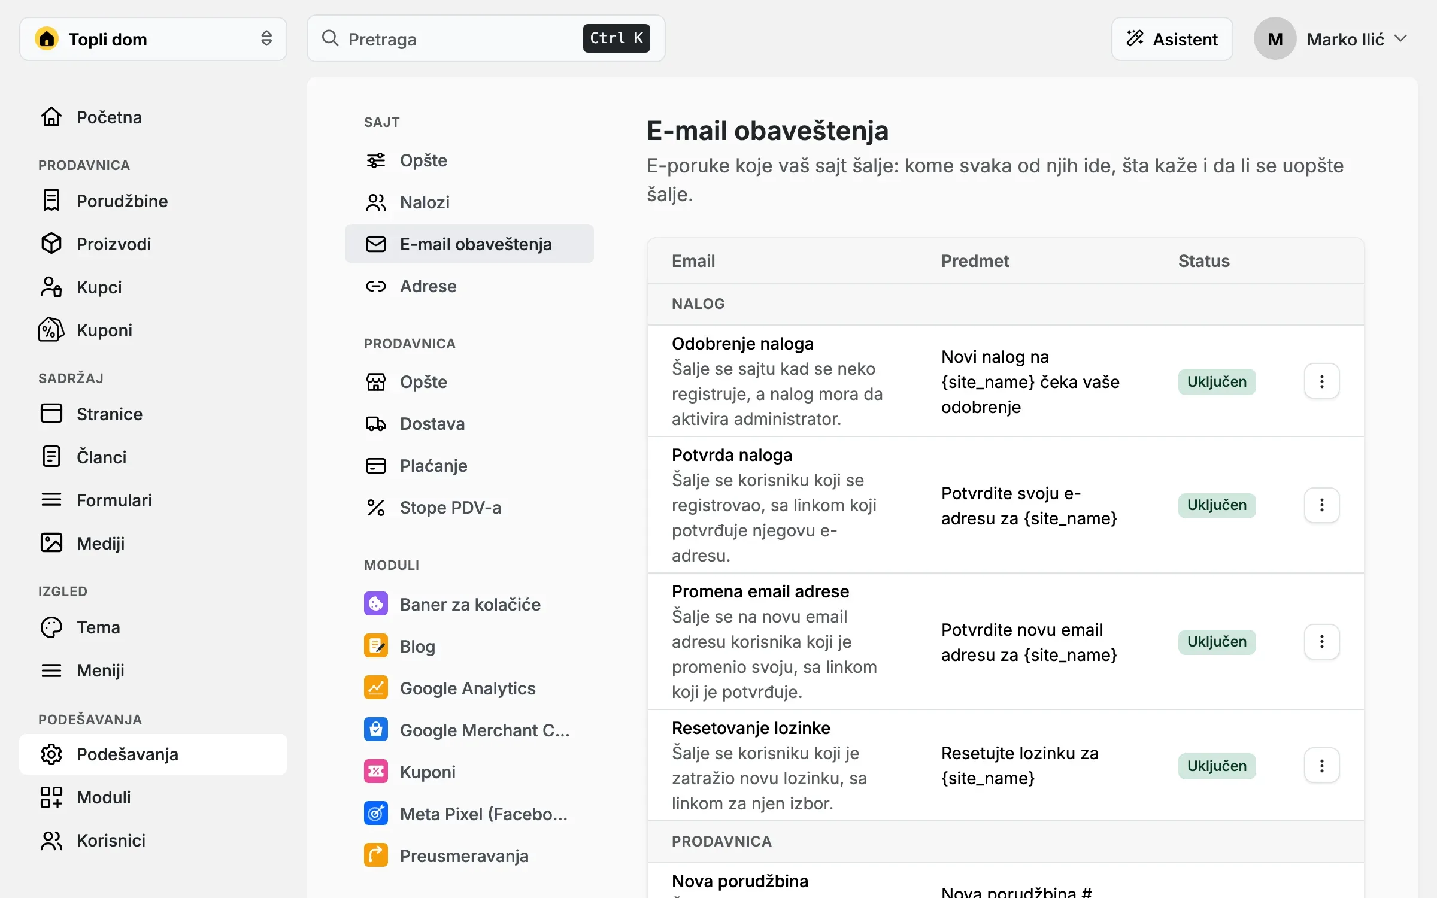Viewport: 1437px width, 898px height.
Task: Click the Porudžbine receipt icon
Action: tap(51, 201)
